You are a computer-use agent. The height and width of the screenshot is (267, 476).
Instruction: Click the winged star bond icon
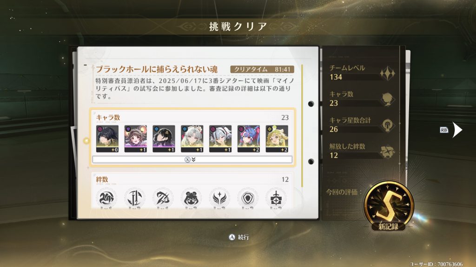point(219,198)
